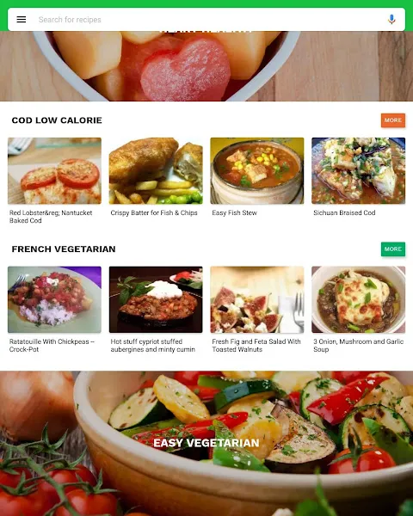Click the Crispy Batter for Fish & Chips title

(154, 213)
